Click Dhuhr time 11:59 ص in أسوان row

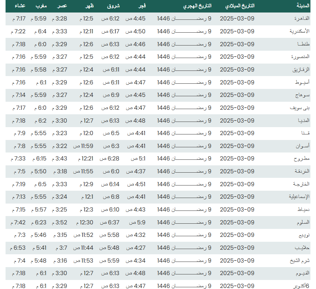click(x=83, y=146)
